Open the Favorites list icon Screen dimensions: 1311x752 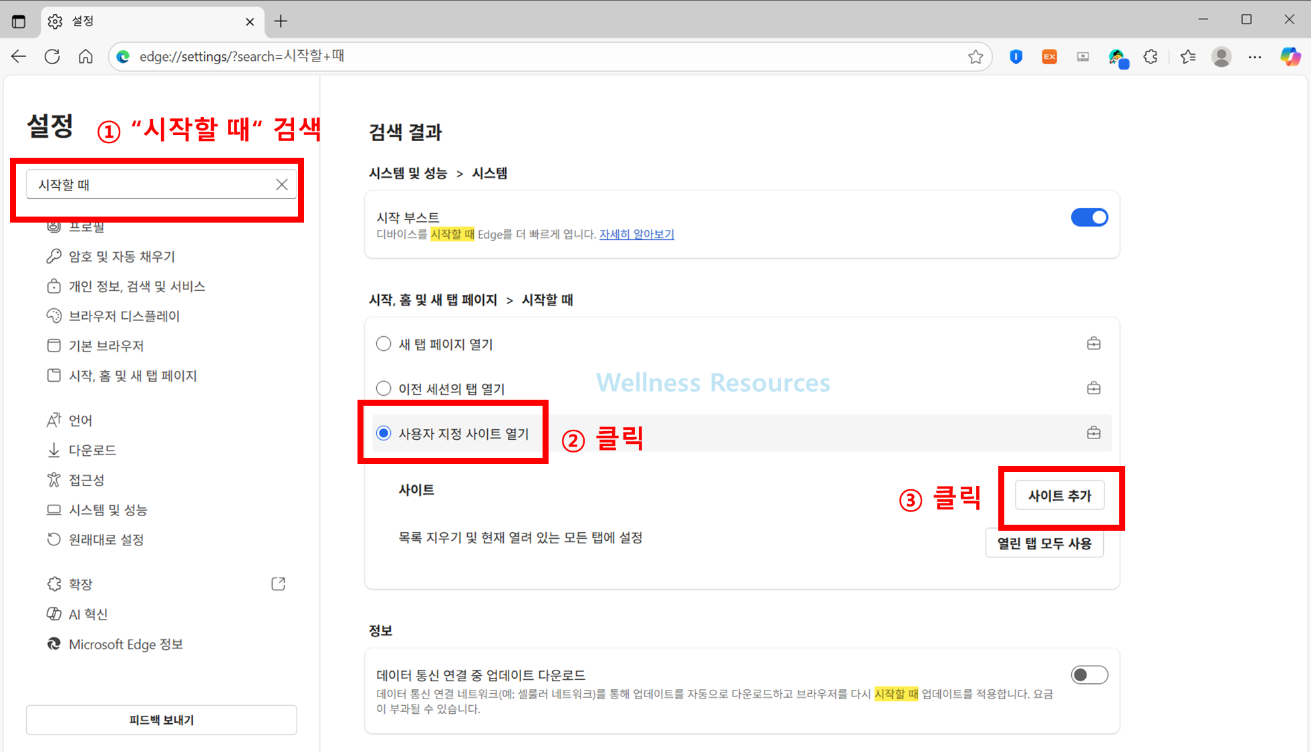click(x=1188, y=57)
